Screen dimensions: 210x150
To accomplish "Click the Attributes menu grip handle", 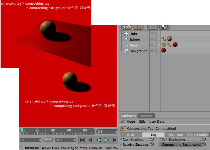I will [122, 121].
